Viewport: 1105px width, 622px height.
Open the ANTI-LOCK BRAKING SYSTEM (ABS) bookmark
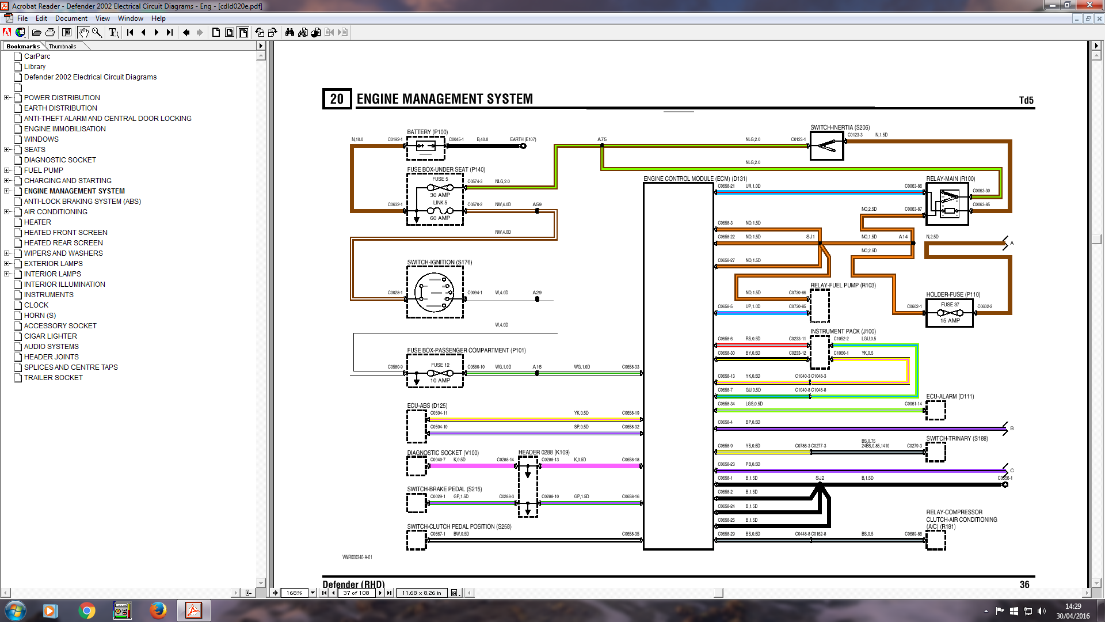[82, 202]
